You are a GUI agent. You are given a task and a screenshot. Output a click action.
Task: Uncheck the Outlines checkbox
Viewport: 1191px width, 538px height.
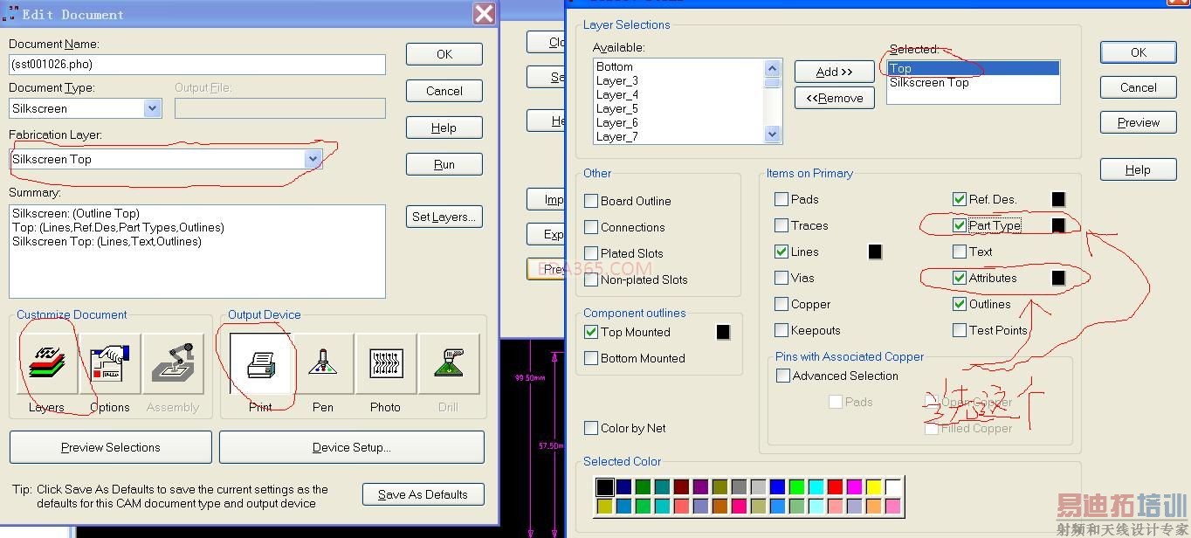click(x=960, y=304)
